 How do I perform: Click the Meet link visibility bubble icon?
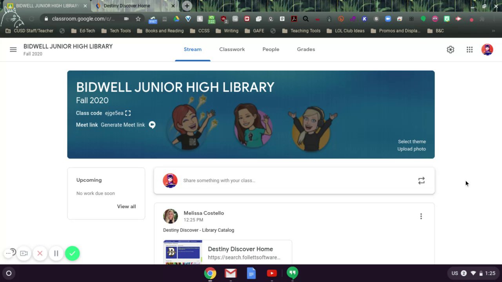coord(152,125)
